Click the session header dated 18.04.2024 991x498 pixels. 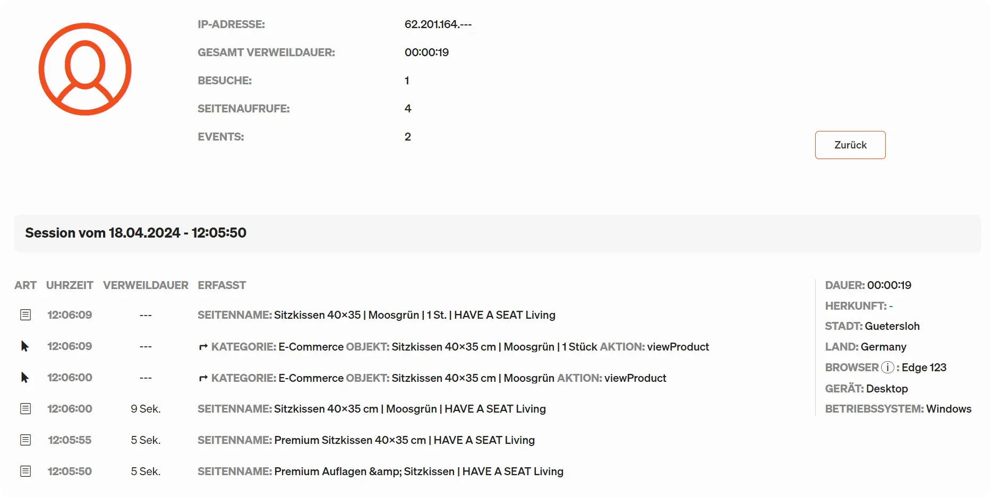[x=135, y=233]
